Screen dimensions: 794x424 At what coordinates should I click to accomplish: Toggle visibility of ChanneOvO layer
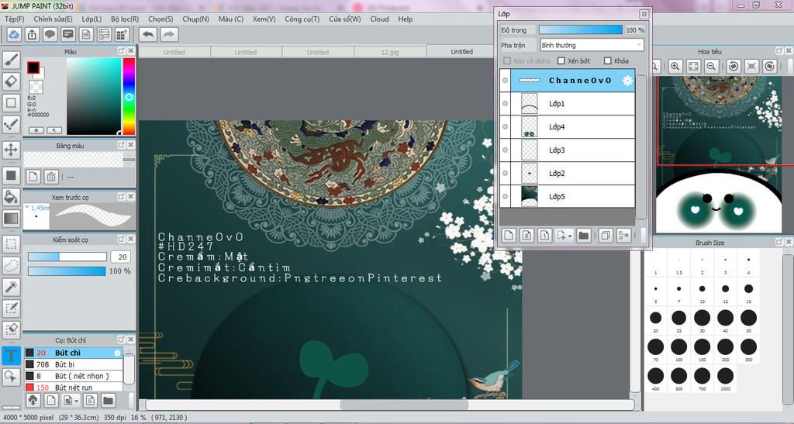505,81
